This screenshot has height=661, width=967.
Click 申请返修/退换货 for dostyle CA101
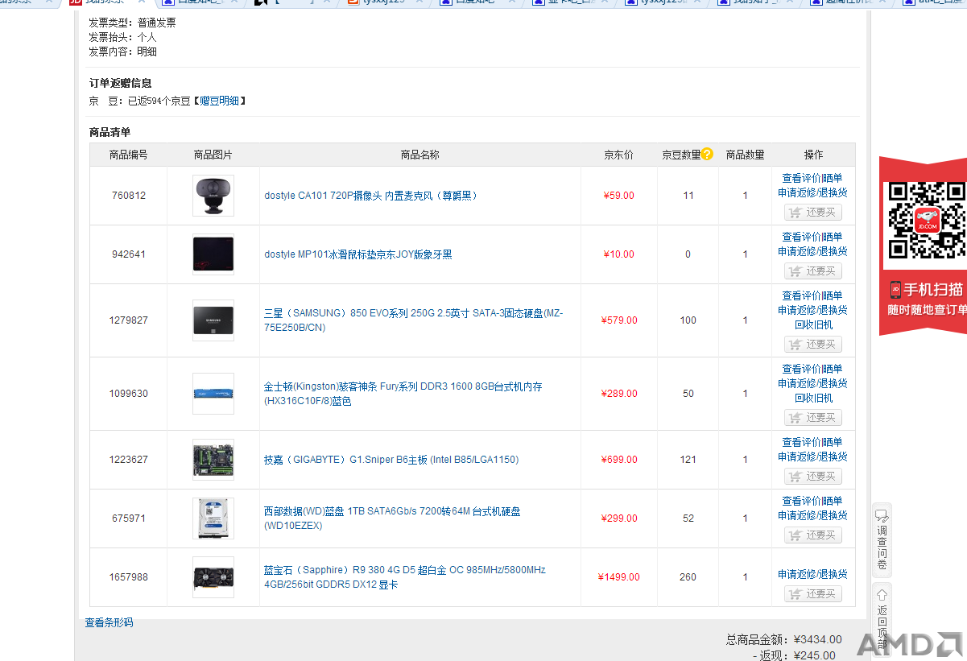[x=812, y=193]
